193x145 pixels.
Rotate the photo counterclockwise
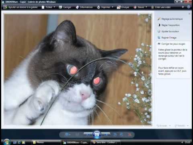pyautogui.click(x=115, y=135)
